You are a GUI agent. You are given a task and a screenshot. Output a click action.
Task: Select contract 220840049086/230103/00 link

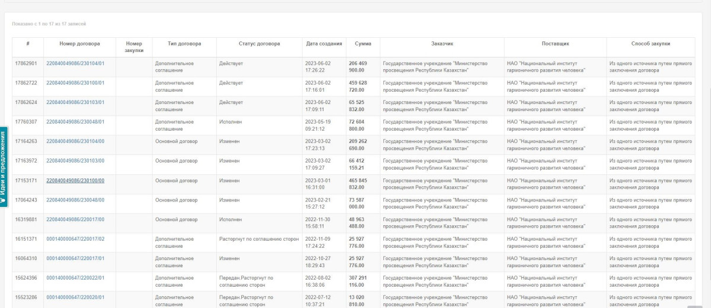[x=75, y=161]
